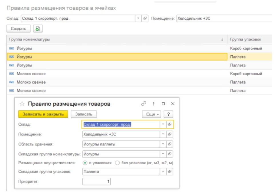This screenshot has height=192, width=278.
Task: Click the Записать и закрыть button
Action: click(x=43, y=114)
